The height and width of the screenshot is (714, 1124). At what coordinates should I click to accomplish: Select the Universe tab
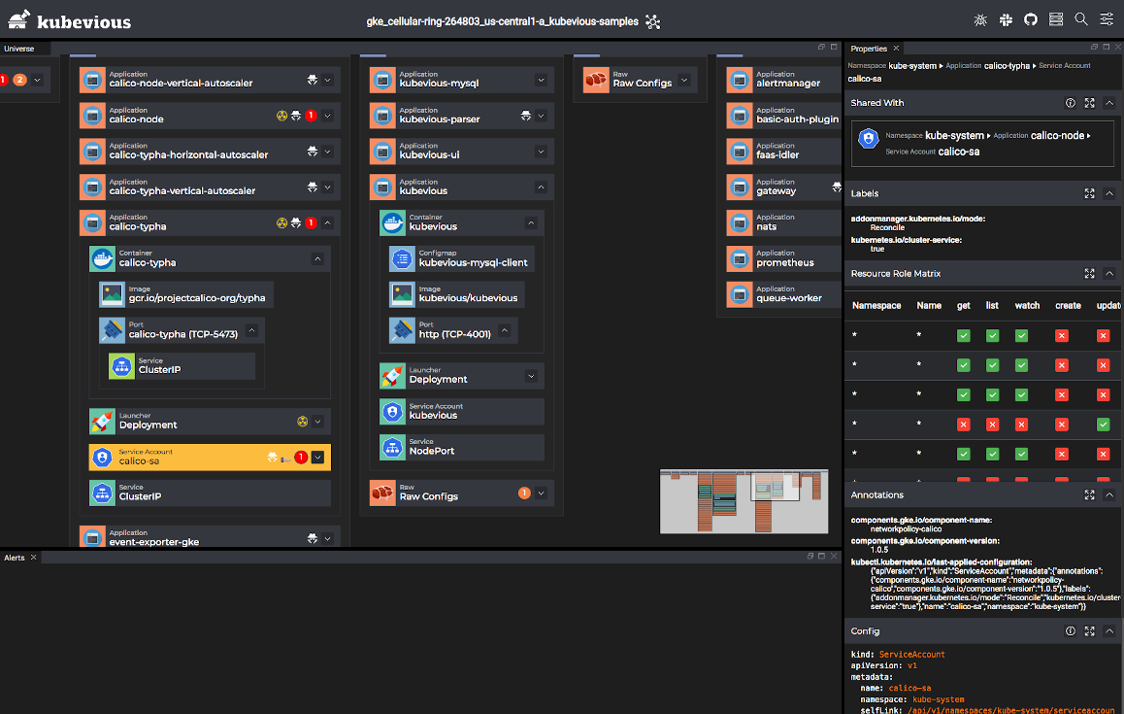19,49
